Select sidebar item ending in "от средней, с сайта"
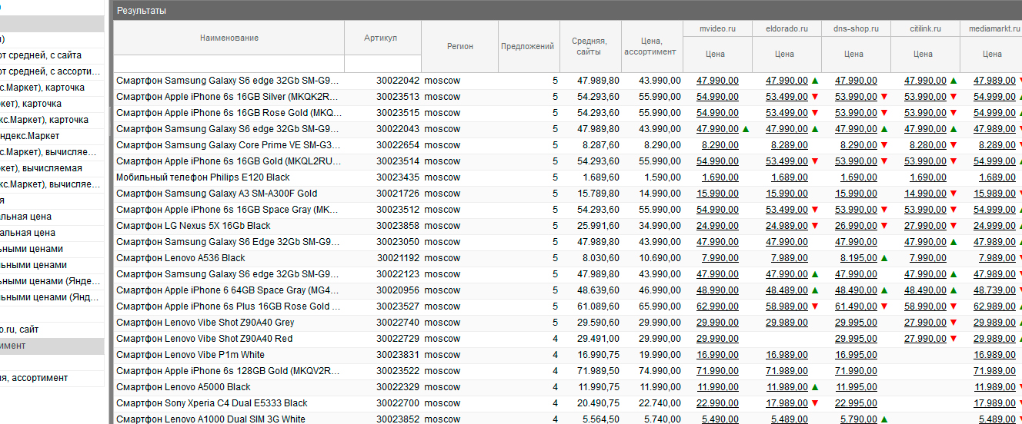This screenshot has width=1022, height=424. pyautogui.click(x=46, y=55)
